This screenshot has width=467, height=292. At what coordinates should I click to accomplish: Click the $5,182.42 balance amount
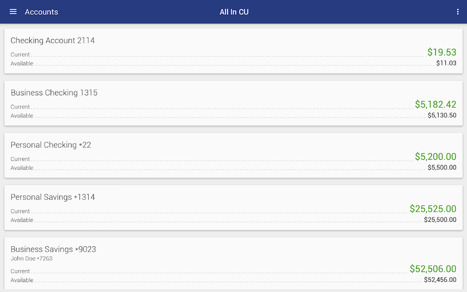[435, 104]
